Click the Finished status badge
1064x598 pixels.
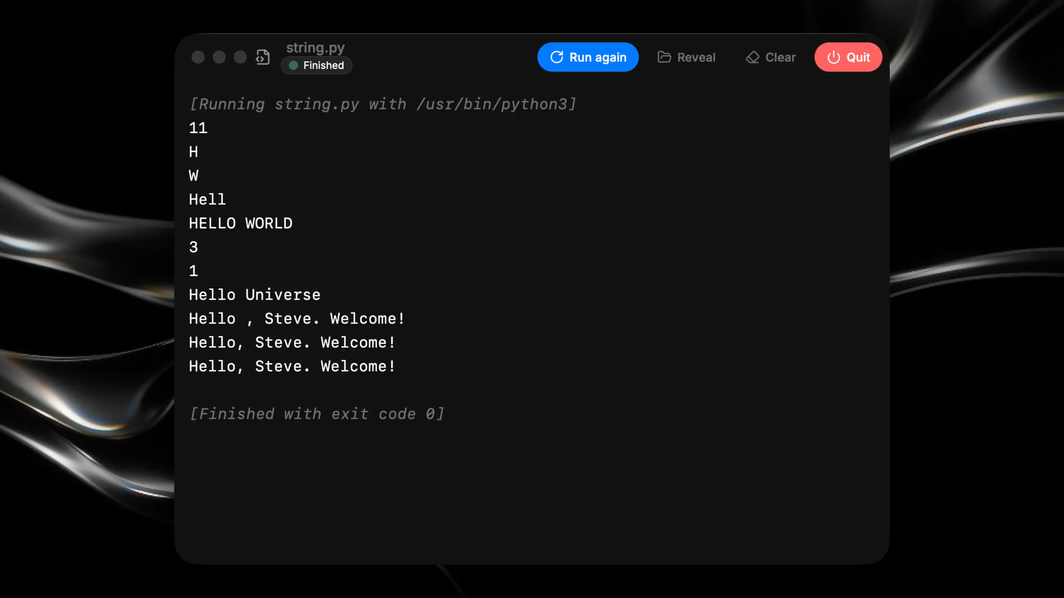pos(317,65)
